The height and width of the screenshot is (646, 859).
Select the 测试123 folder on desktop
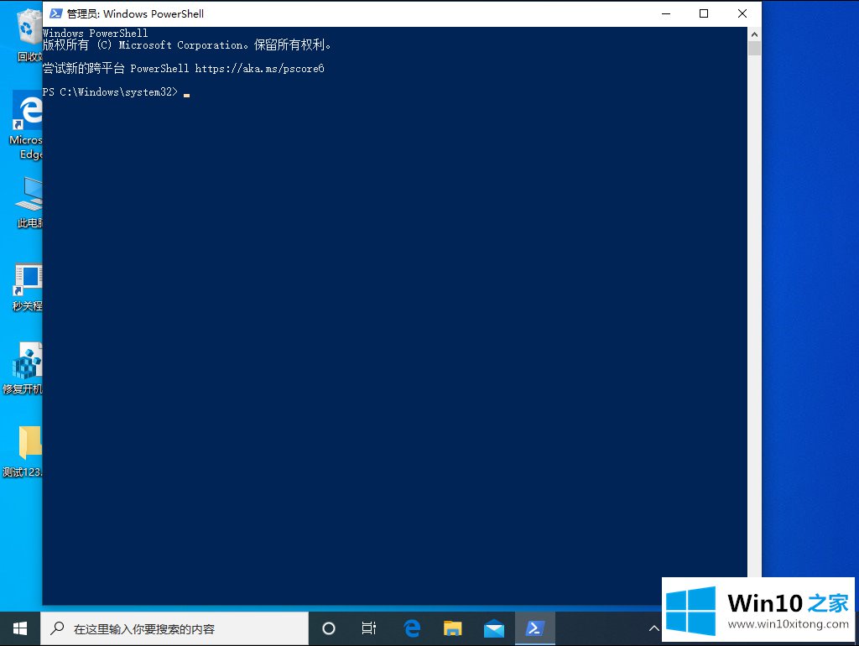click(24, 451)
